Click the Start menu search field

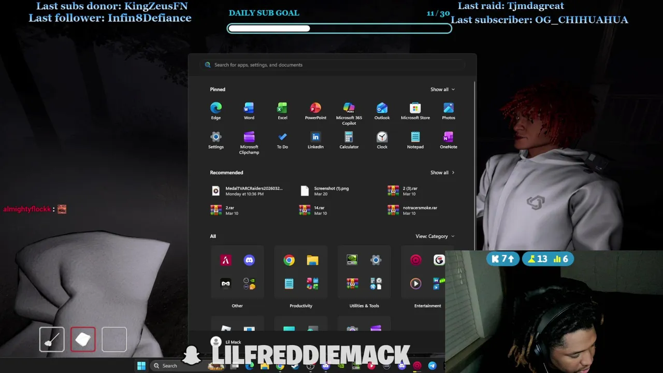tap(332, 65)
